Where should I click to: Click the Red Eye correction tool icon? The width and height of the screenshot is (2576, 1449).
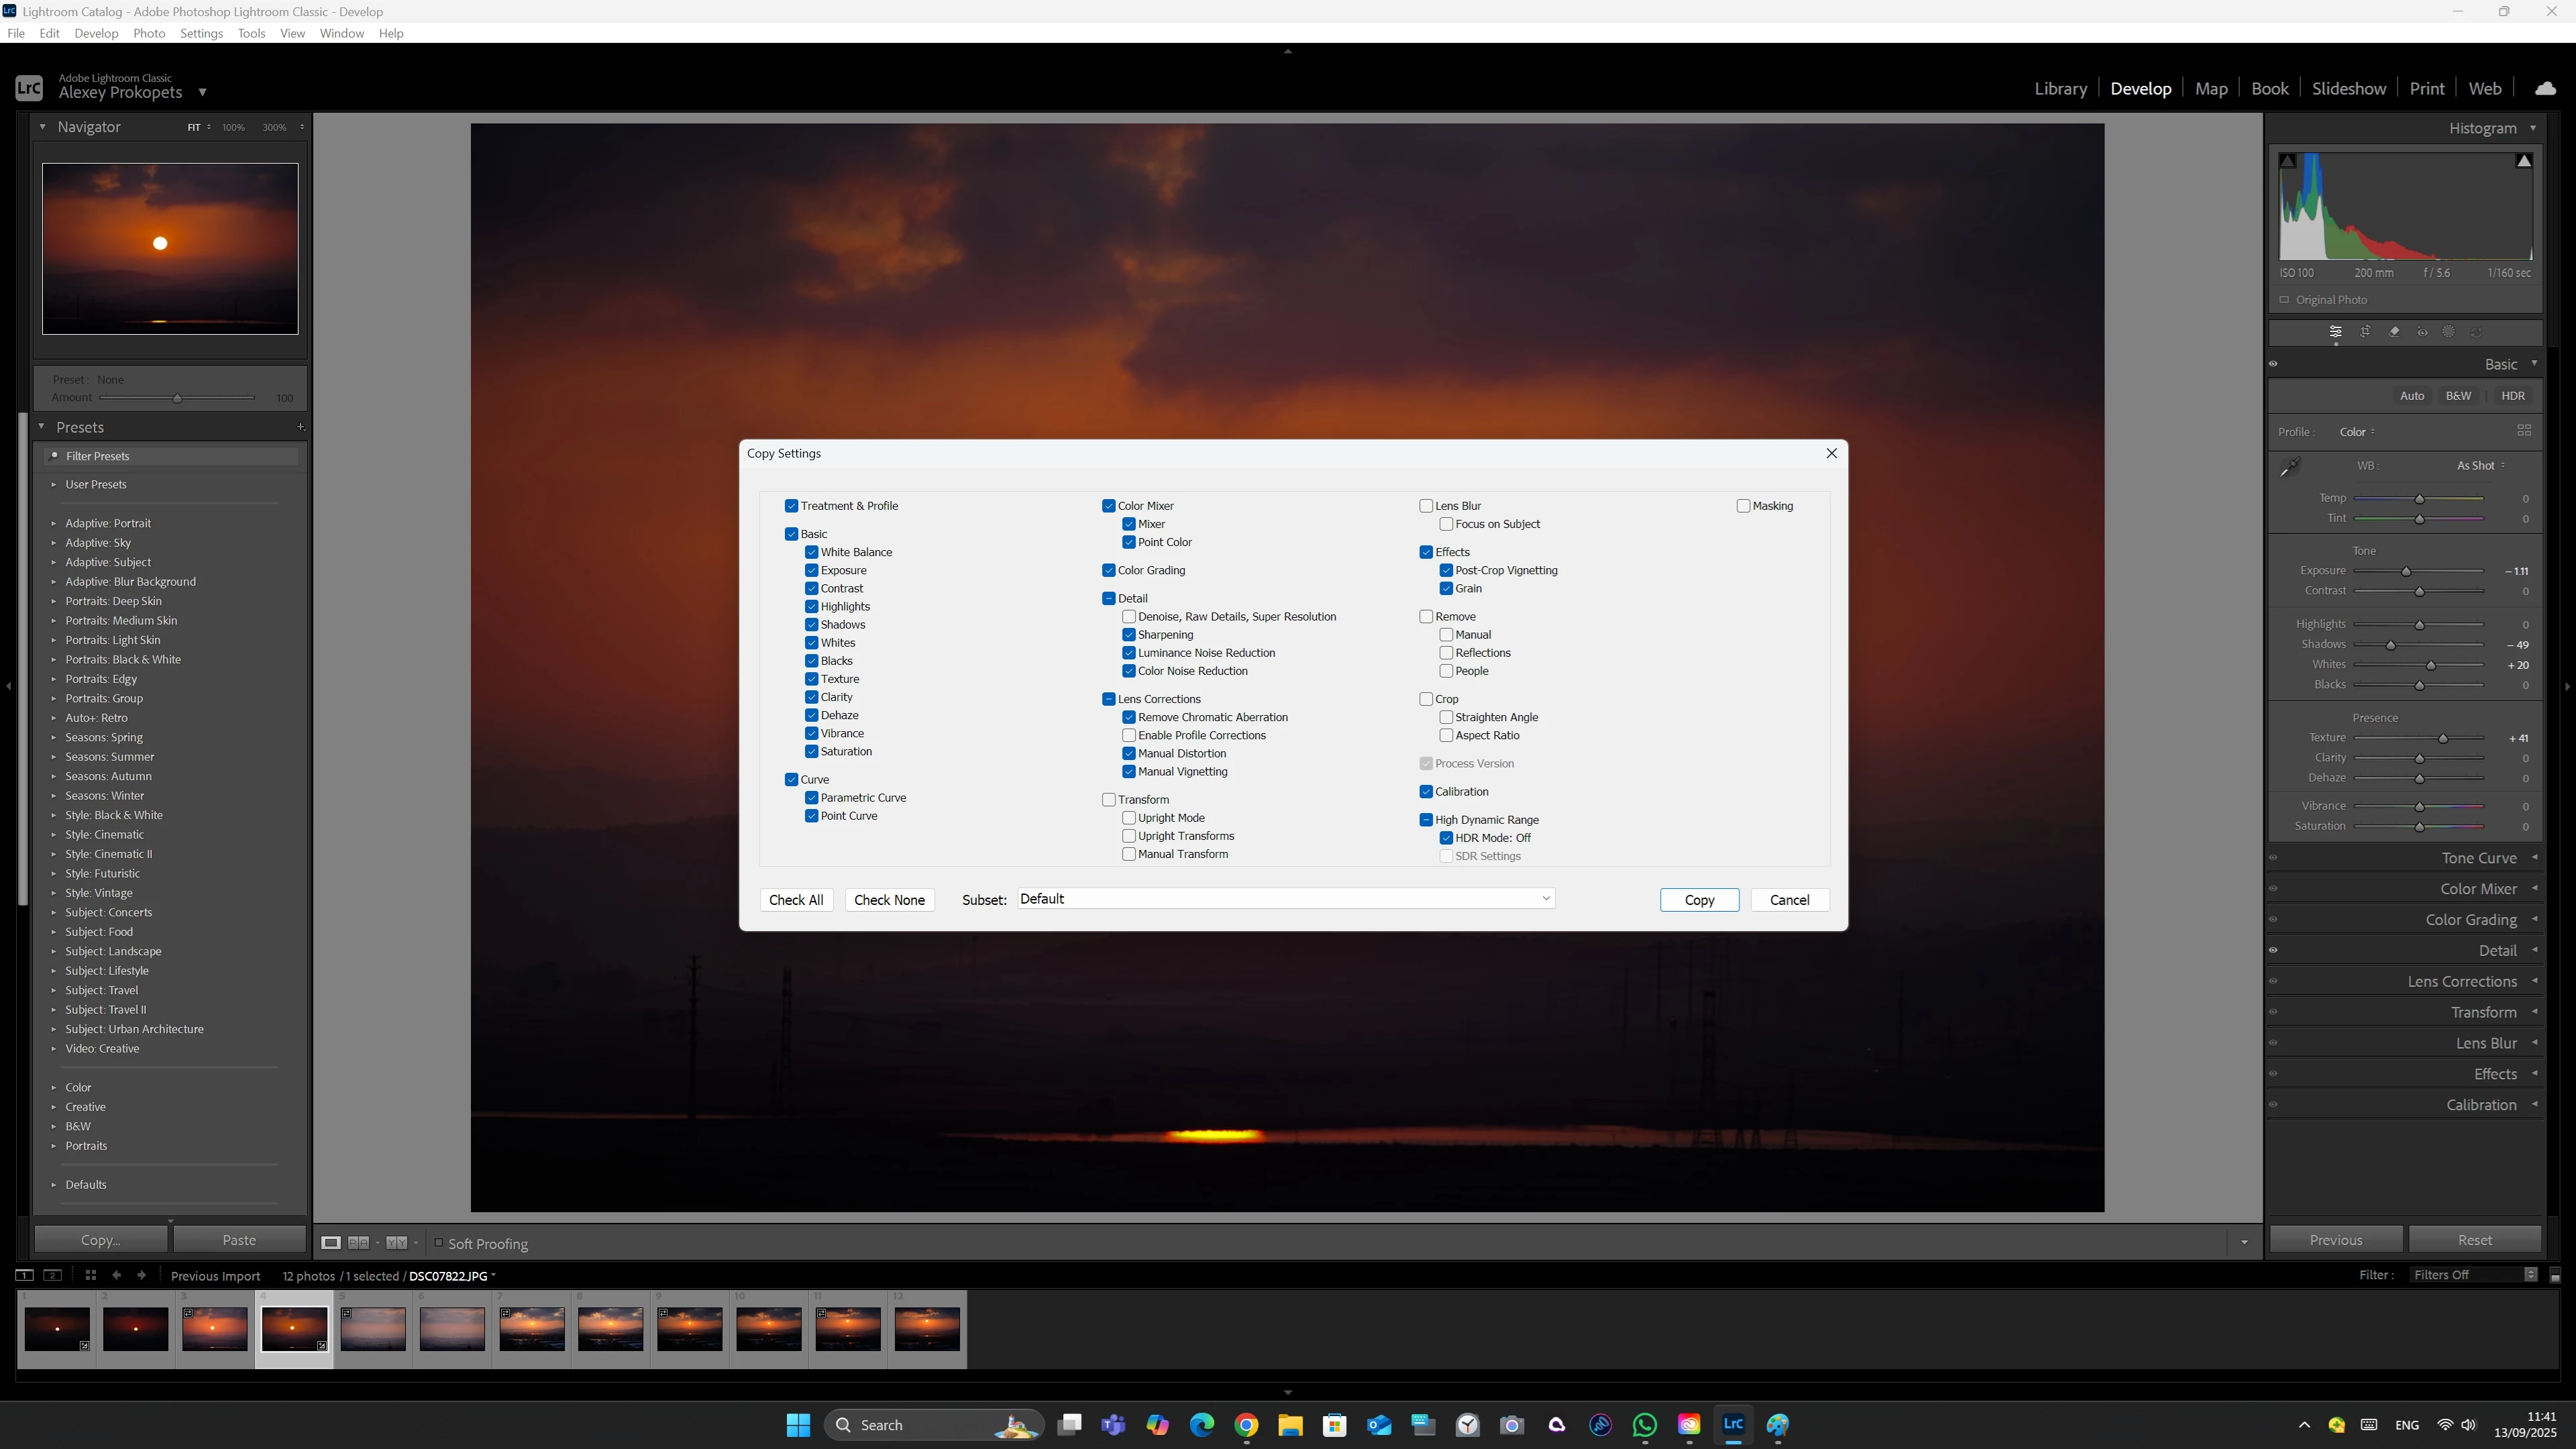coord(2422,332)
